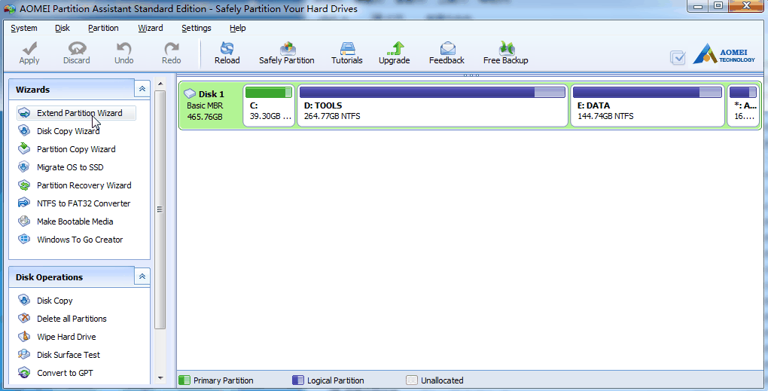Click the checkbox icon beside the AOMEI logo
This screenshot has height=391, width=768.
pyautogui.click(x=678, y=58)
